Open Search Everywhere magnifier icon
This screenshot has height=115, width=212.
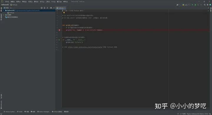(x=205, y=5)
